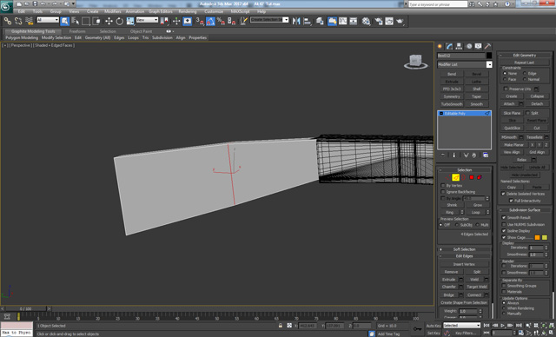Click the Play Animation button
Viewport: 556px width, 337px height.
pos(502,325)
